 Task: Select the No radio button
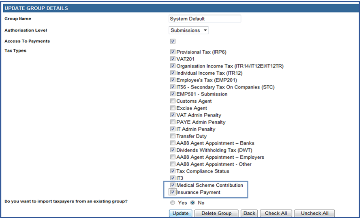[x=192, y=203]
